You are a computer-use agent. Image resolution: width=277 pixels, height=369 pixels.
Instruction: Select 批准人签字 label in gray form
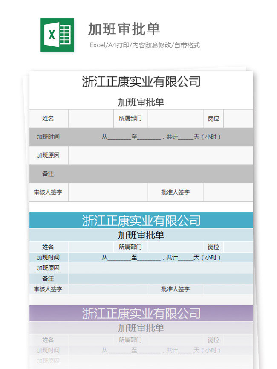175,192
